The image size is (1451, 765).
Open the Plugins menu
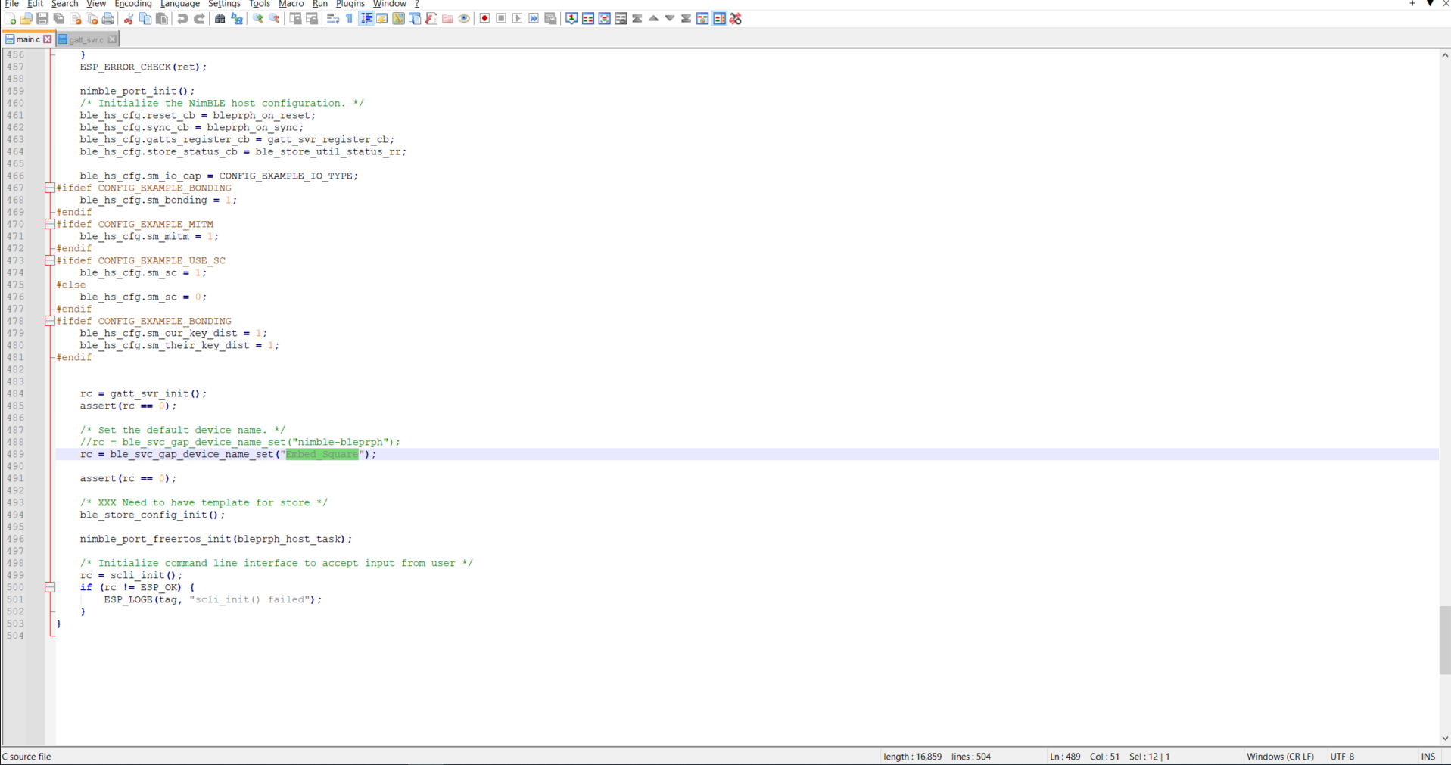[x=350, y=4]
